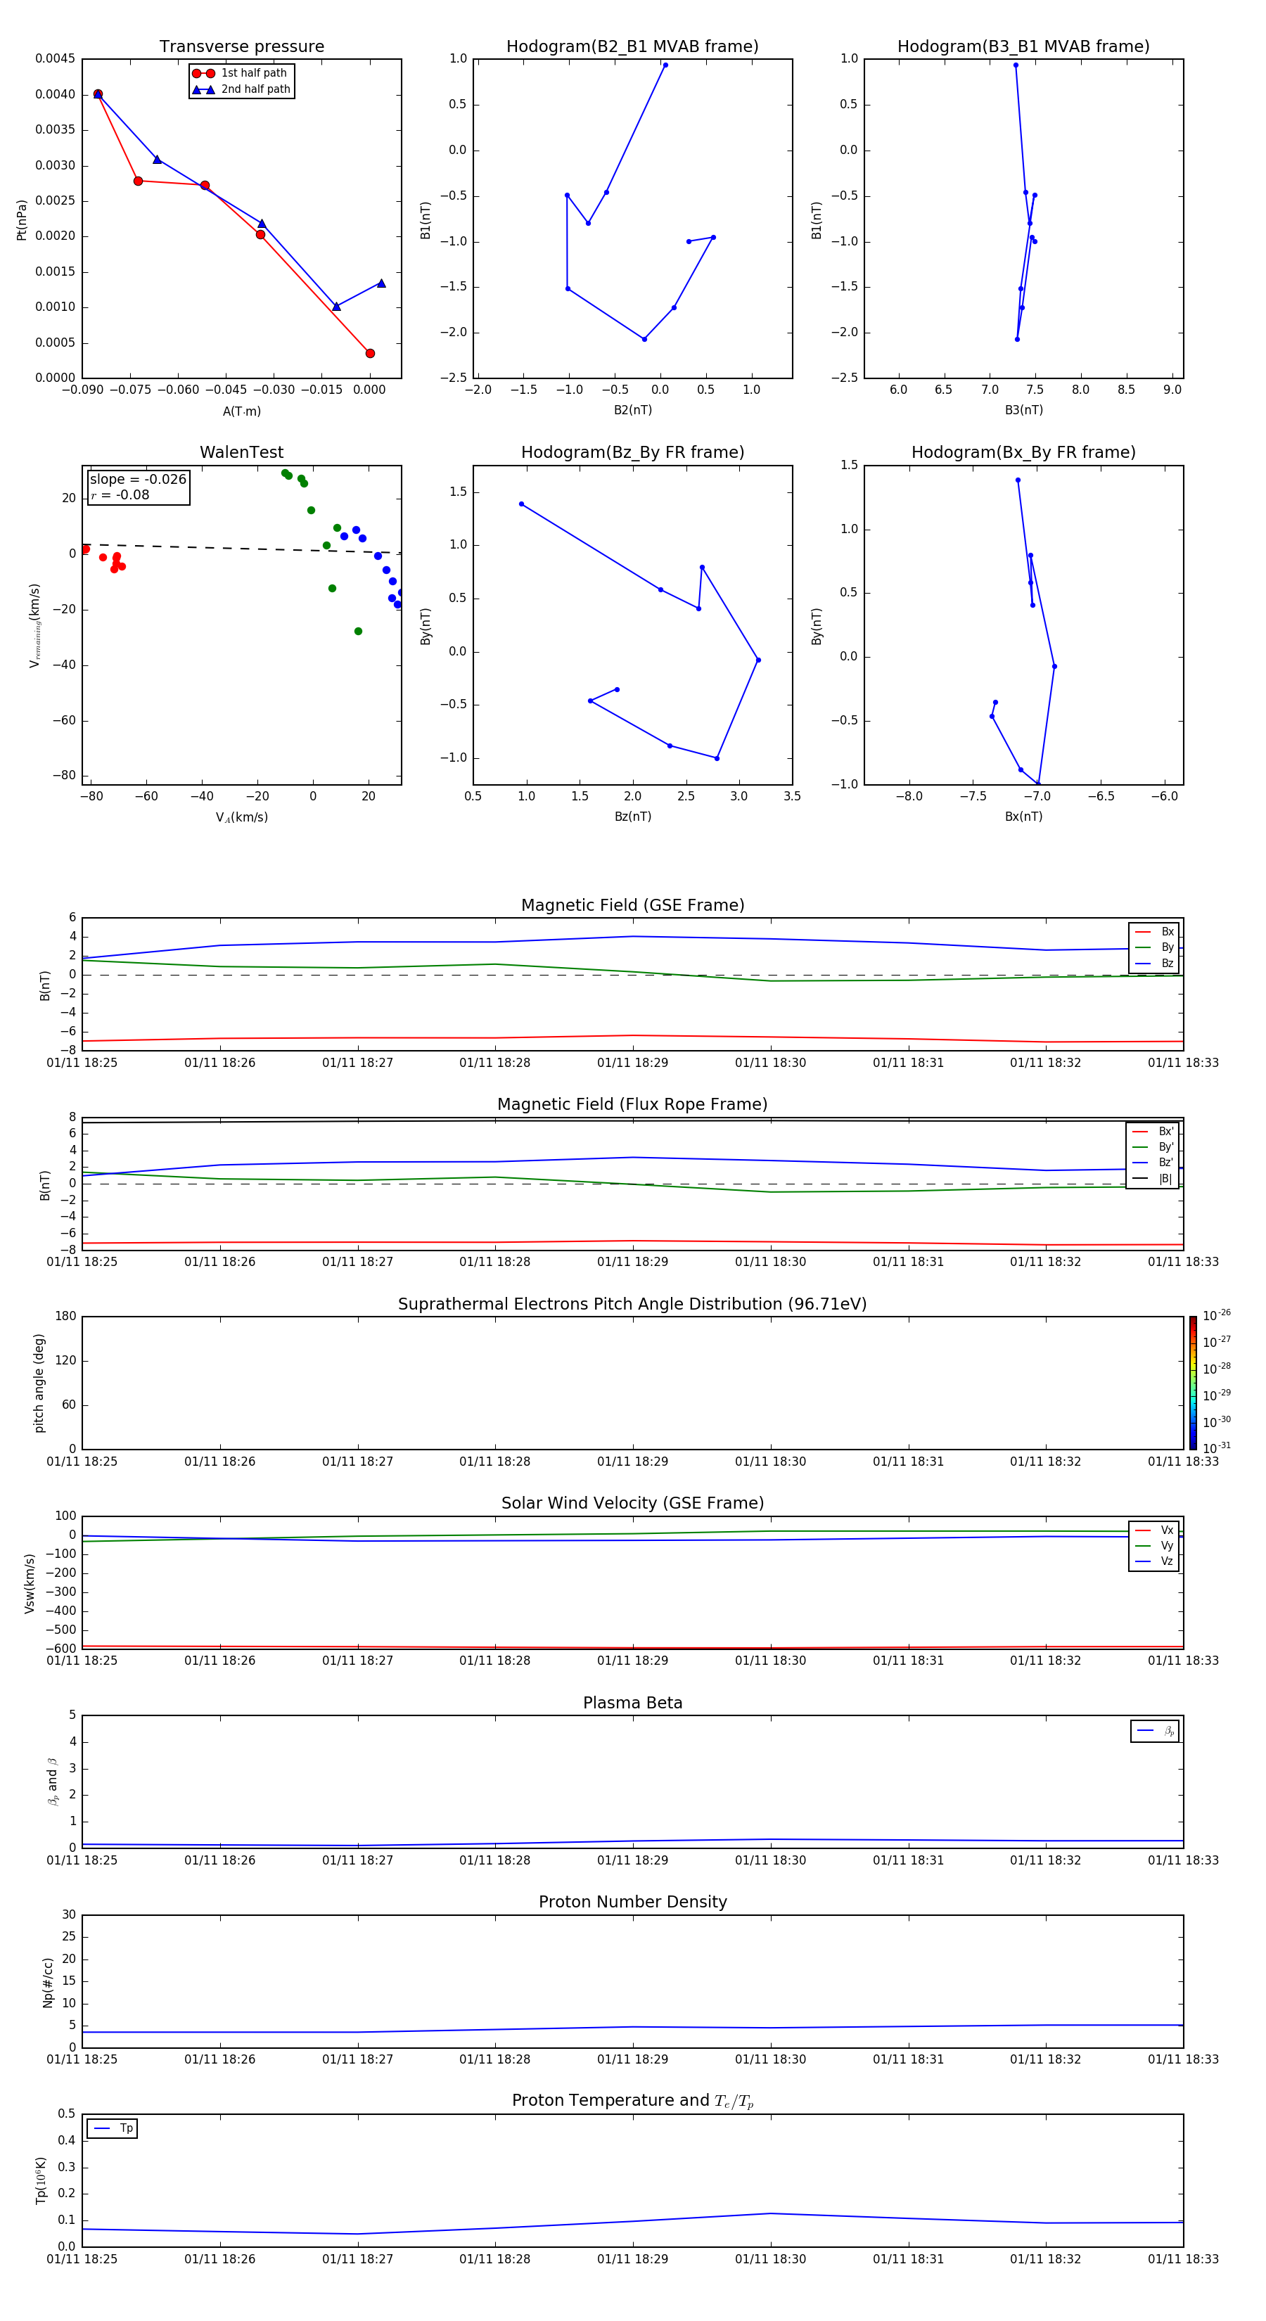The width and height of the screenshot is (1266, 2321).
Task: Click the 10^-26 colorbar tick label
Action: tap(1217, 1315)
